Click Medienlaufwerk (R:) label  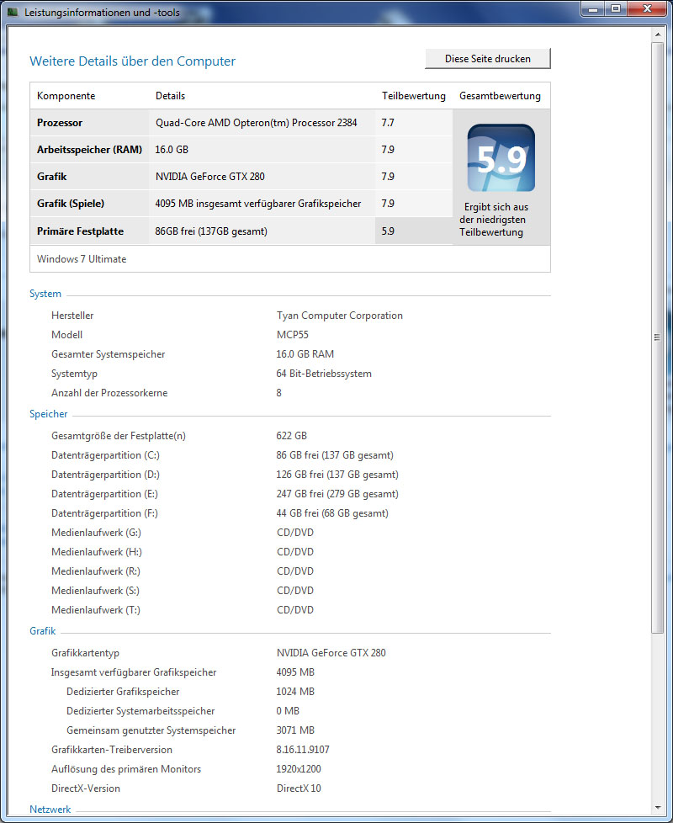point(95,571)
